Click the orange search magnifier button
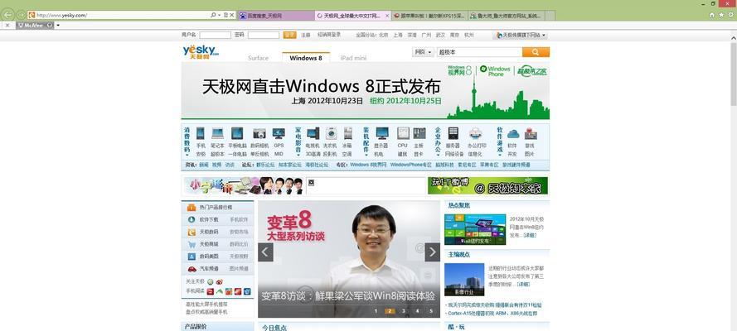This screenshot has height=331, width=737. 536,52
